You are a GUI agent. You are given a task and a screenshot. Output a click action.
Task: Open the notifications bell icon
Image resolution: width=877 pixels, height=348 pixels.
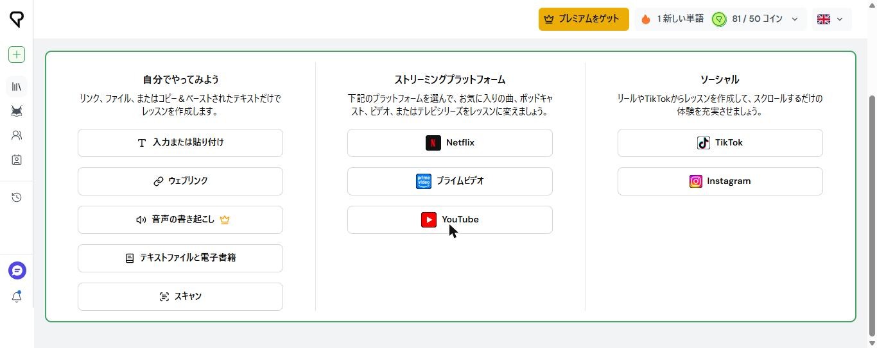click(x=17, y=297)
